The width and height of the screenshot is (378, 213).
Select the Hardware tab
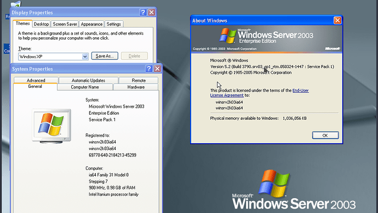tap(136, 87)
